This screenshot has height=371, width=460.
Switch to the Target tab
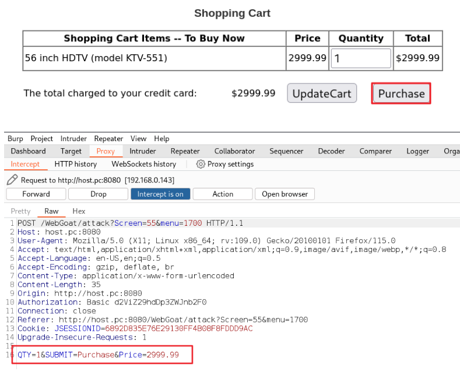click(71, 151)
